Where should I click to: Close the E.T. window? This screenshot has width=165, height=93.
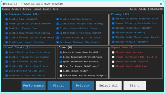[x=161, y=4]
